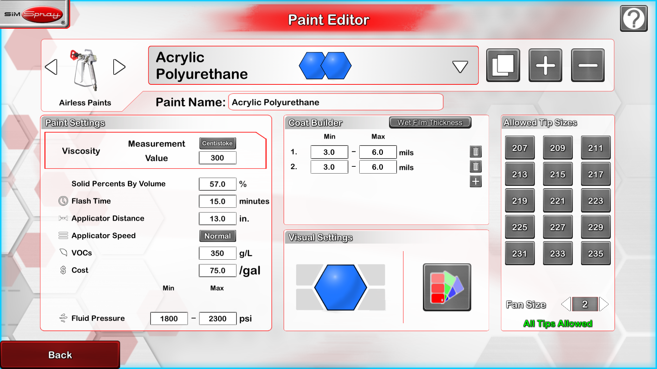Toggle tip size 221
Image resolution: width=657 pixels, height=369 pixels.
[x=557, y=201]
